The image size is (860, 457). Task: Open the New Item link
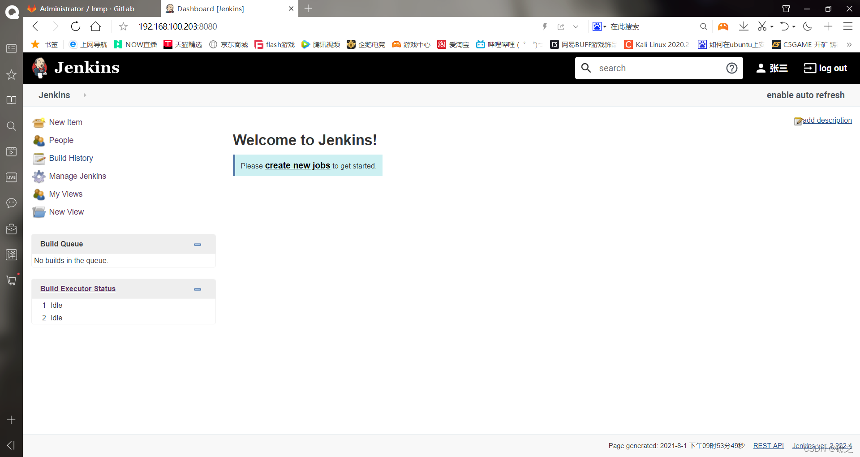[66, 122]
